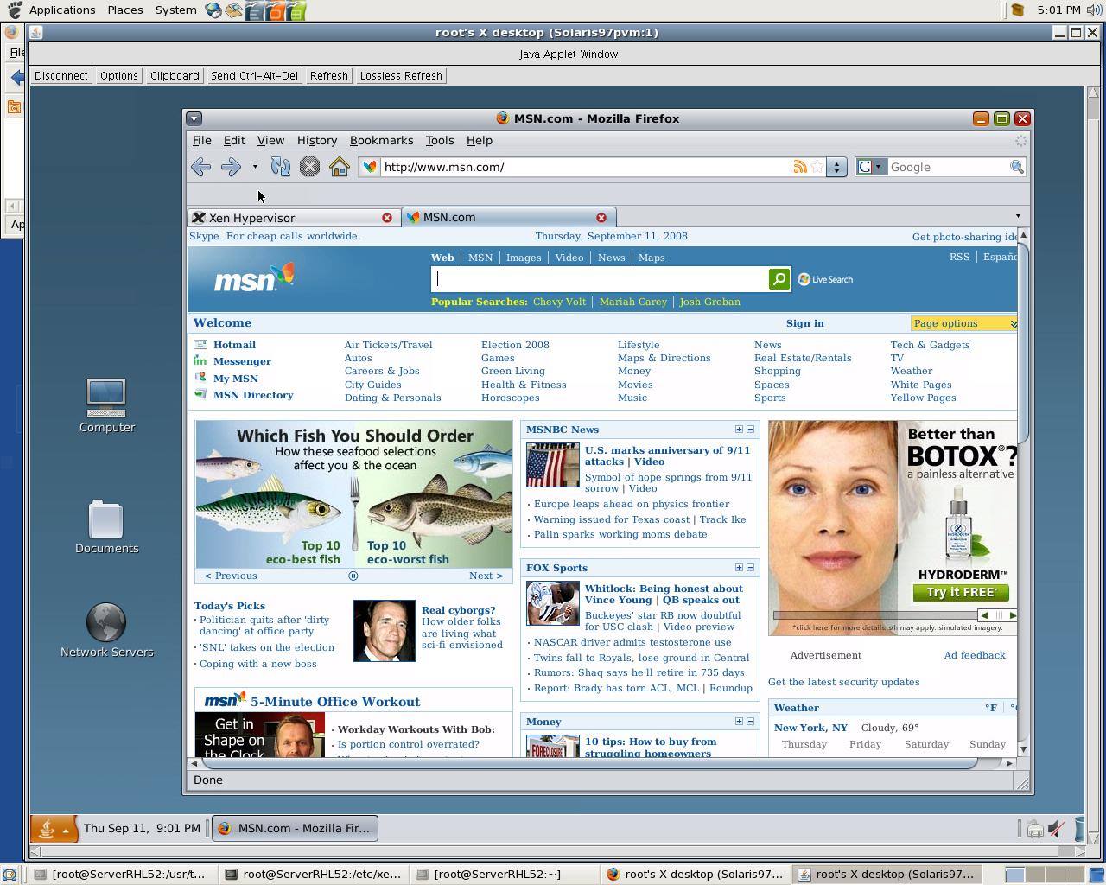Close the Xen Hypervisor tab
1106x885 pixels.
pos(387,218)
